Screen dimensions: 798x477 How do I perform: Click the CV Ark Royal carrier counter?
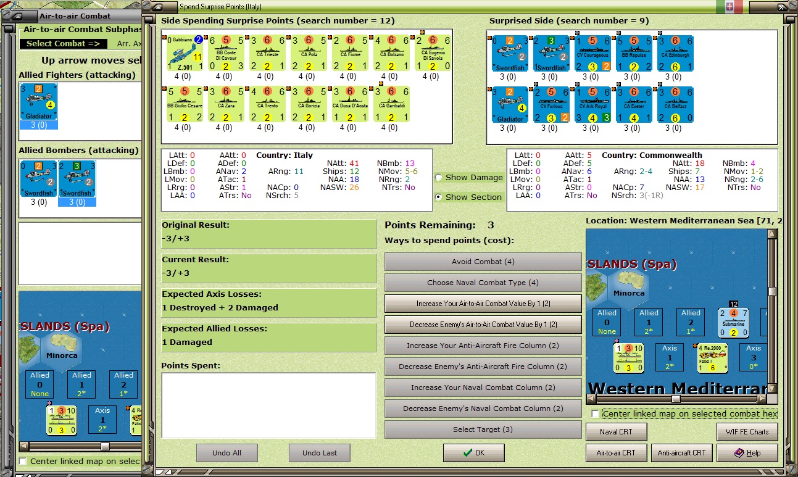tap(591, 104)
